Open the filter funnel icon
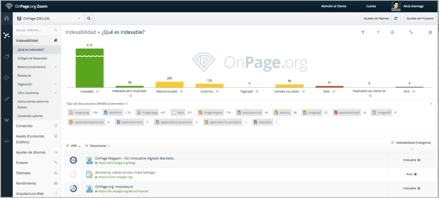The image size is (439, 198). pos(363,33)
